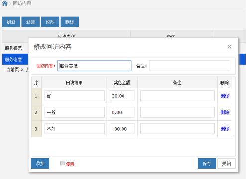Viewport: 246px width, 179px height.
Task: Click the 添加 button to add a row
Action: [x=40, y=164]
